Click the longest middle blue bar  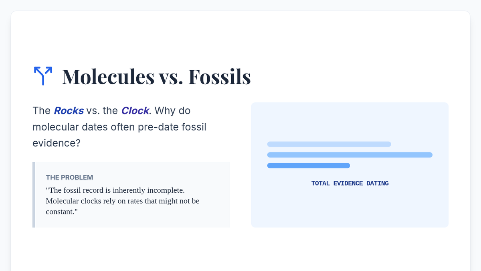pyautogui.click(x=350, y=155)
